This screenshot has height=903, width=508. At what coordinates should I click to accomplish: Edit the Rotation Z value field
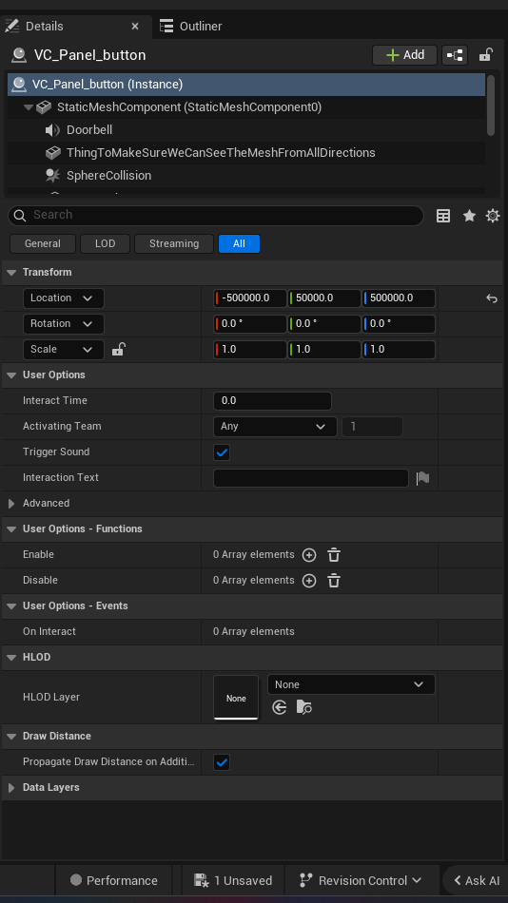(399, 323)
